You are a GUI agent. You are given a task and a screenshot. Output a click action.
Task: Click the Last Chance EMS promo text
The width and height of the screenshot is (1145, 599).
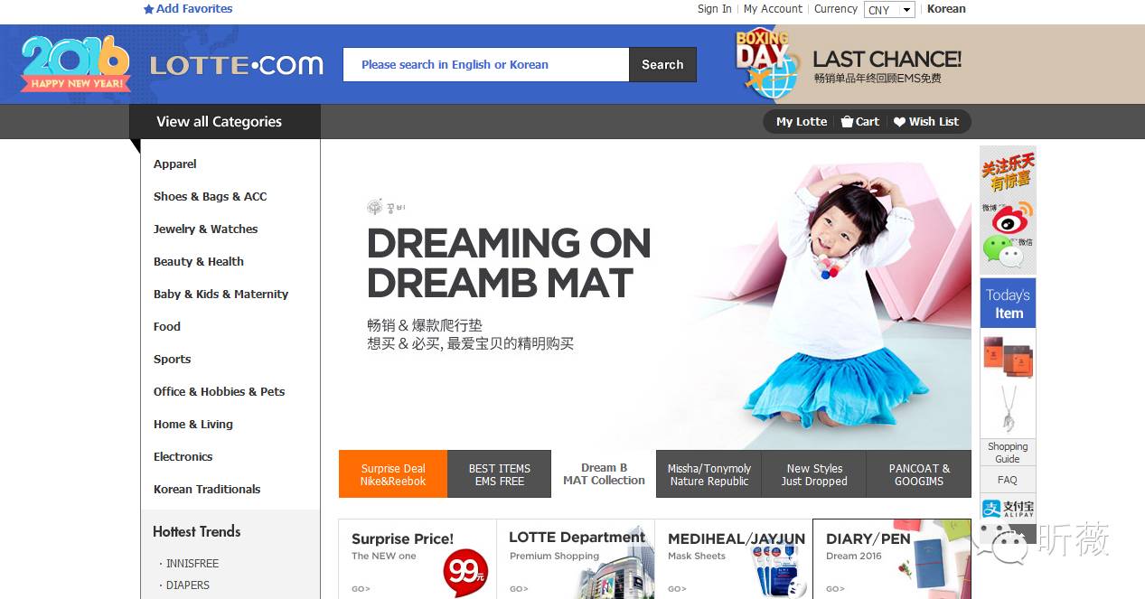(887, 67)
